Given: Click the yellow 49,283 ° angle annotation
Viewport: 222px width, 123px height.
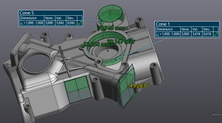Looking at the screenshot, I should [140, 86].
